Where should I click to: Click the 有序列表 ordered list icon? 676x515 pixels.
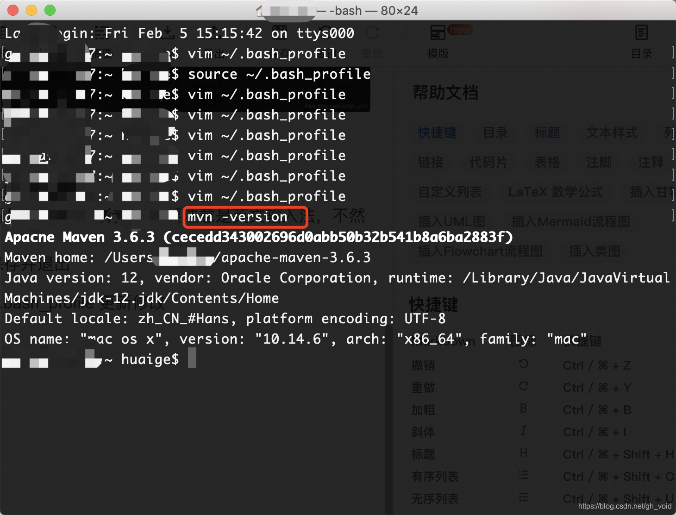(524, 475)
